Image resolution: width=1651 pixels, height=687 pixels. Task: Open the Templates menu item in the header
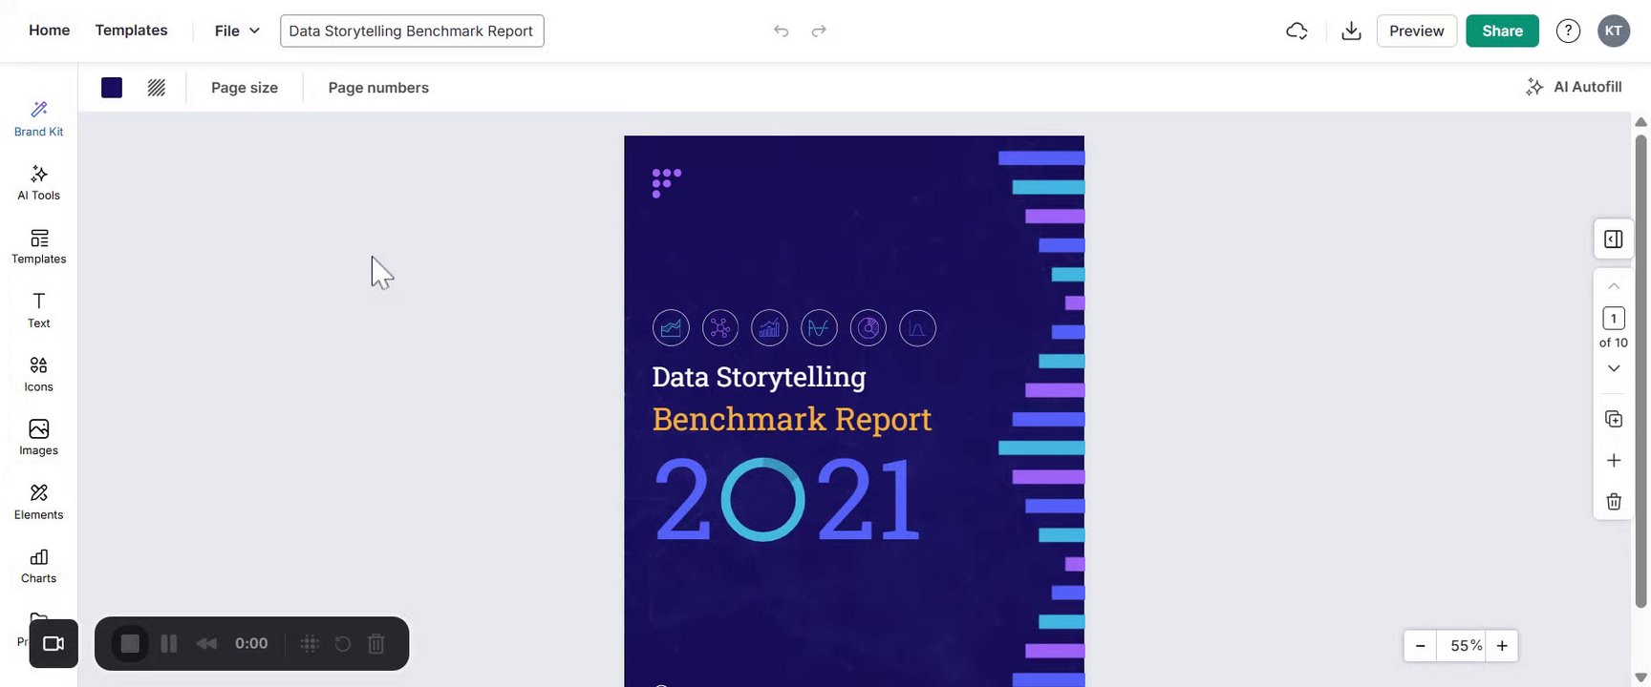(131, 31)
